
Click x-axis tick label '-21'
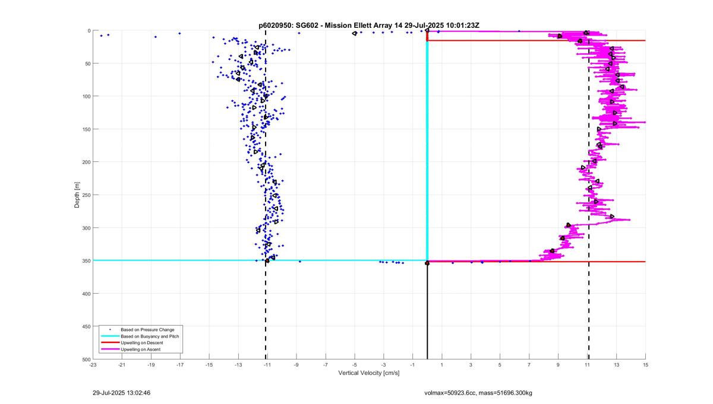122,365
